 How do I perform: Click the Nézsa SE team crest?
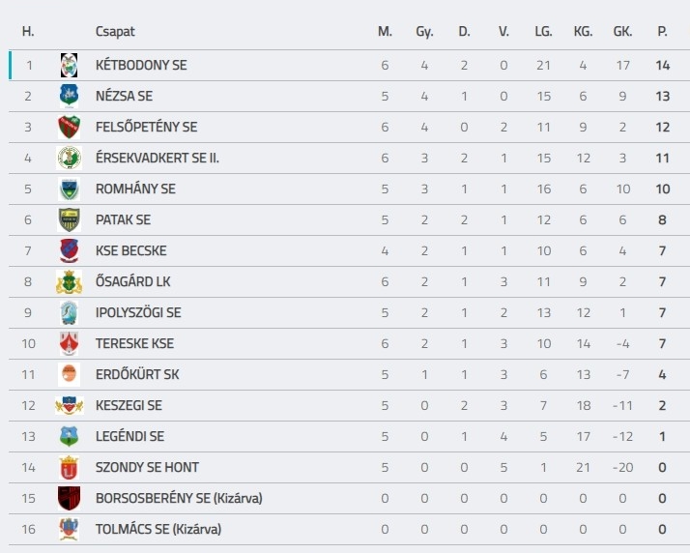(x=69, y=96)
